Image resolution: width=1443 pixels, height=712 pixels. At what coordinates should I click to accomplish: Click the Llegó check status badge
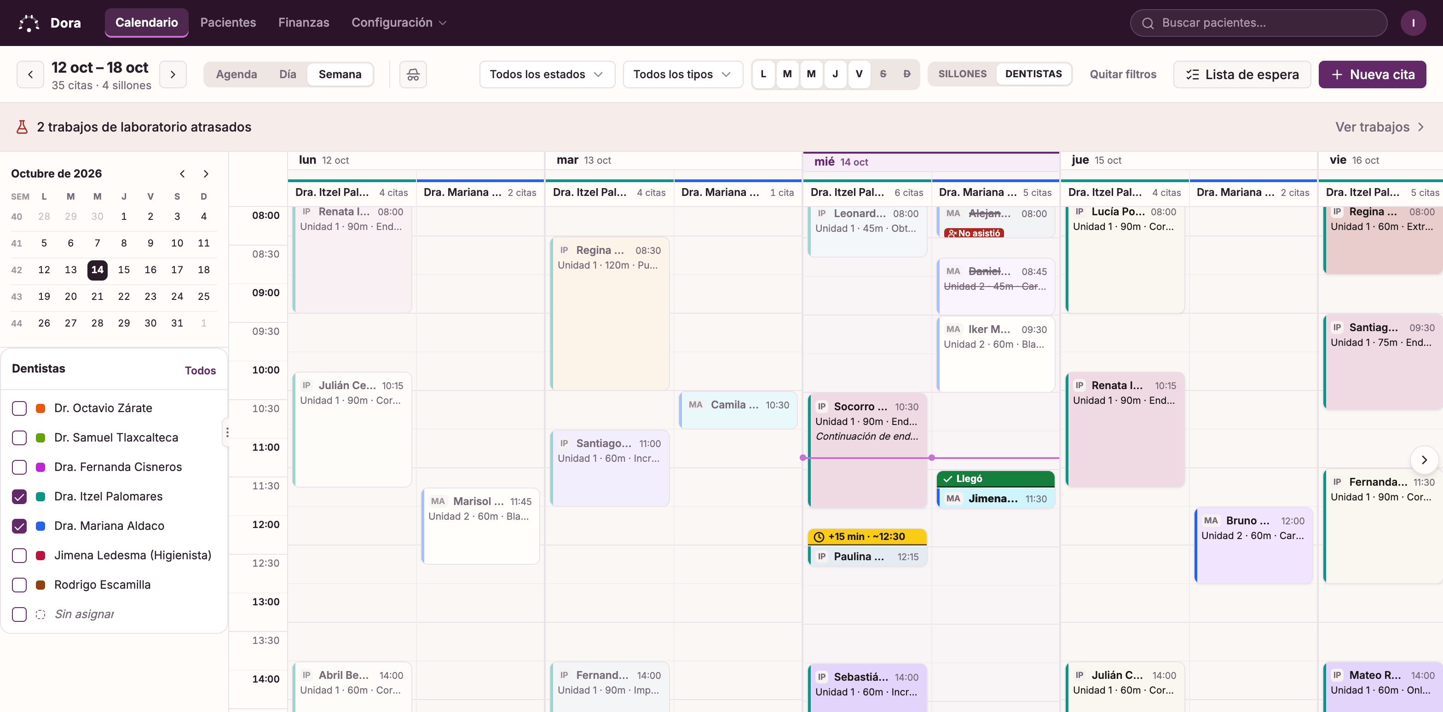pos(995,479)
